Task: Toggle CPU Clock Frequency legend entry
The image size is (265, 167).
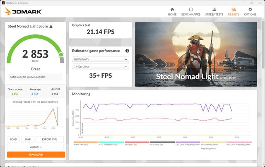Action: (188, 143)
